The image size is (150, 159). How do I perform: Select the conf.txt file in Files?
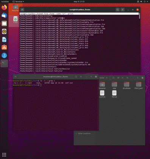tap(102, 94)
